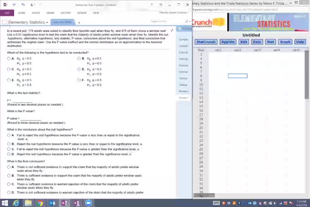
Task: Open Outlook from the taskbar
Action: point(52,203)
